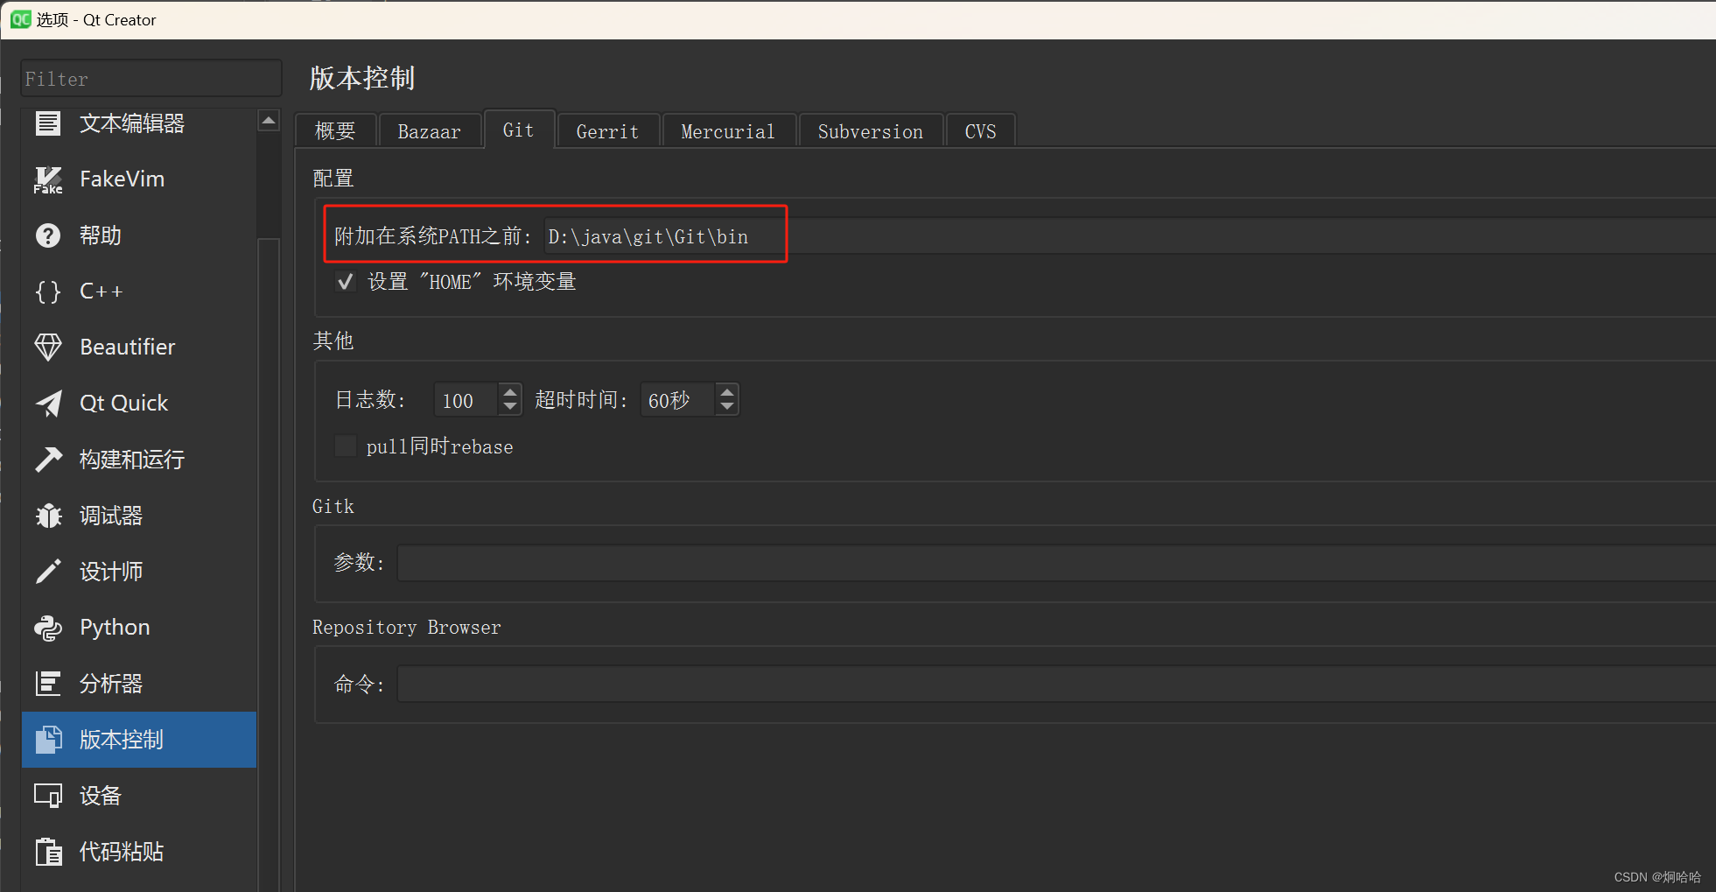Select the 构建和运行 list entry label

click(x=132, y=460)
